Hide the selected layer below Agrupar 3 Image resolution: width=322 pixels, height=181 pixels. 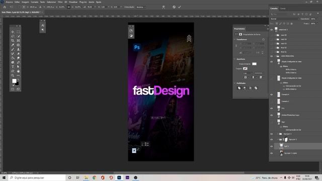coord(272,146)
